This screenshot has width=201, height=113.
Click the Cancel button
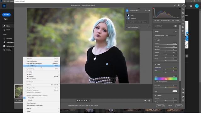pos(170,106)
